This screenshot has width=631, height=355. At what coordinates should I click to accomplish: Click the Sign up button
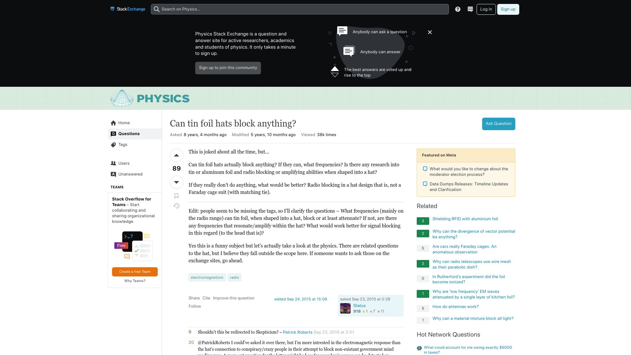point(508,9)
